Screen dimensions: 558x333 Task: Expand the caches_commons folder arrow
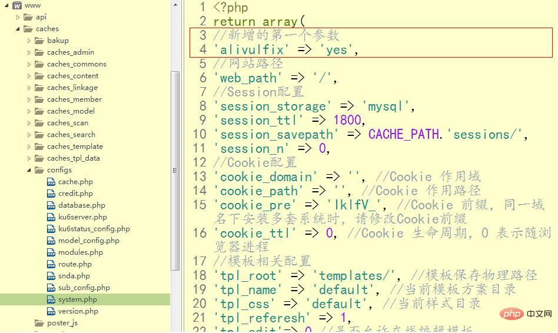(29, 64)
